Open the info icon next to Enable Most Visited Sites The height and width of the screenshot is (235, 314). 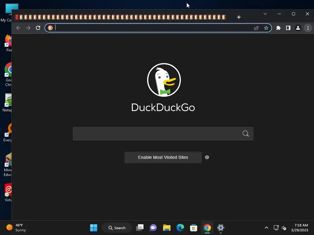(207, 158)
